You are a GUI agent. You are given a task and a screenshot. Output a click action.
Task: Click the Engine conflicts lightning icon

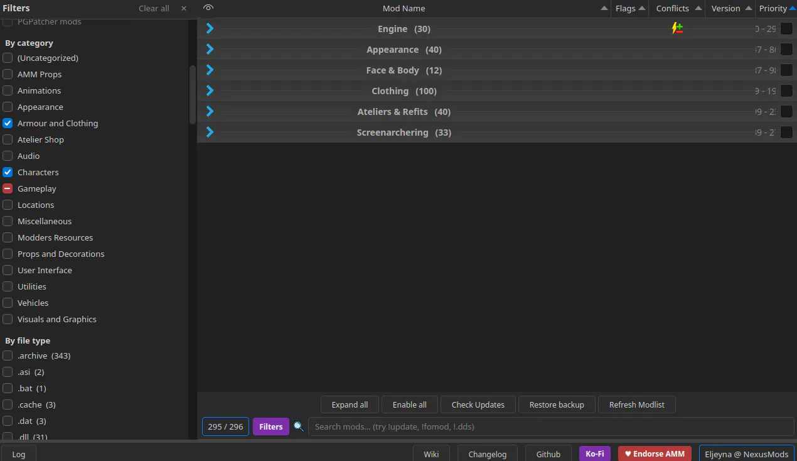677,28
